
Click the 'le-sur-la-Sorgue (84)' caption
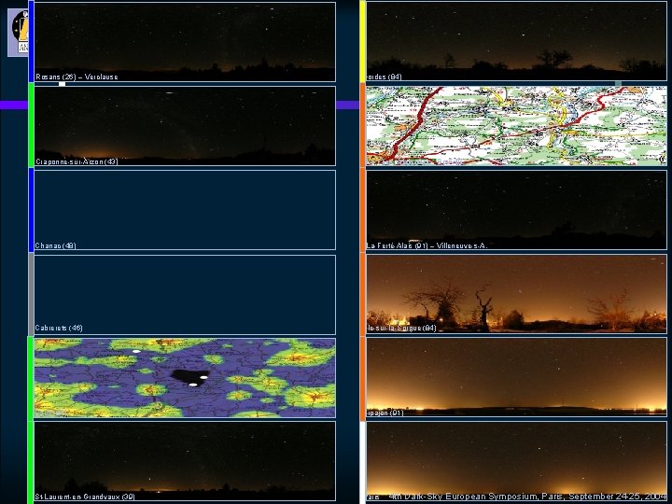(401, 328)
